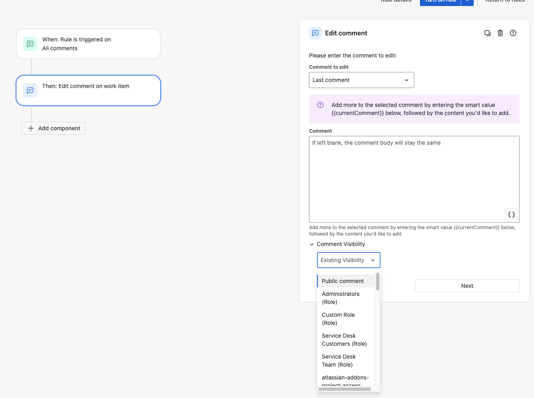Open the Turn on rule split-button arrow
Screen dimensions: 534x398
(x=467, y=1)
